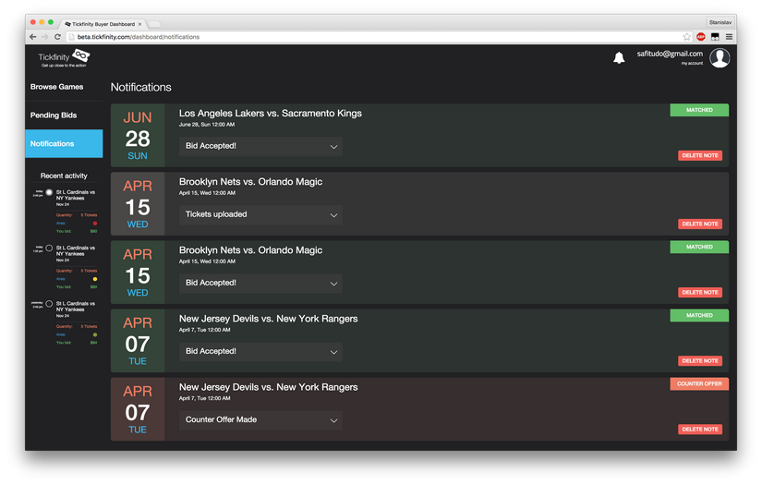Click the MATCHED badge on Nets vs. Magic
This screenshot has height=485, width=762.
click(699, 247)
